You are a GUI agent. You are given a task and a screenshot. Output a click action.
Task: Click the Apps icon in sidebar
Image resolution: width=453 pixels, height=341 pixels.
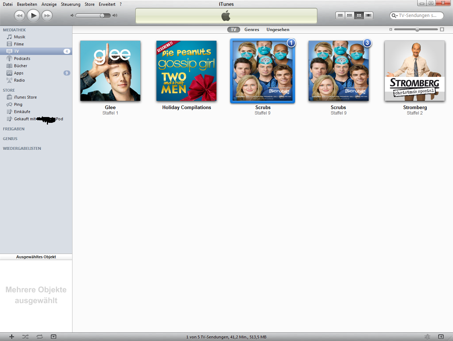click(x=9, y=73)
